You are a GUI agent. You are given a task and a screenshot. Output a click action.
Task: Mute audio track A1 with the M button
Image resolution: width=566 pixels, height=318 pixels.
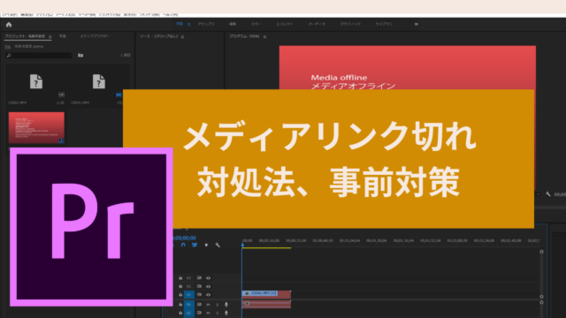click(x=209, y=305)
